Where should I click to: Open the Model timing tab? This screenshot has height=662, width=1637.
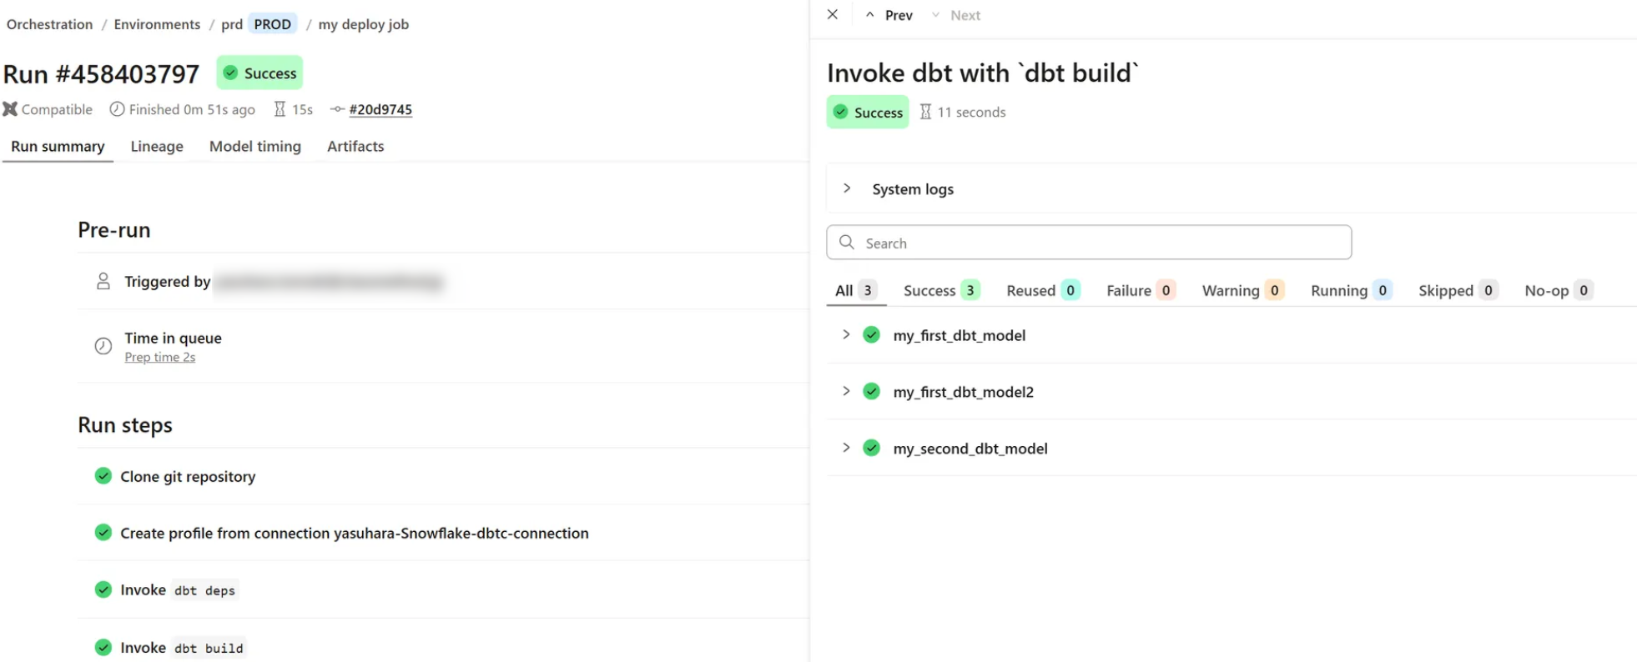click(255, 147)
